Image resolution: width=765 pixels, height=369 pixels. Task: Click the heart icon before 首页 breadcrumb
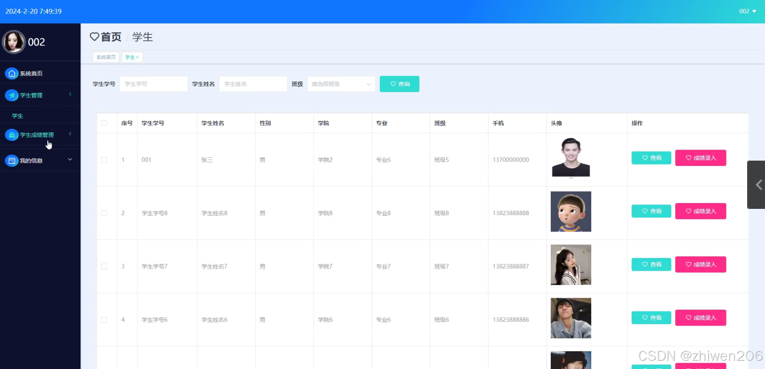coord(95,37)
